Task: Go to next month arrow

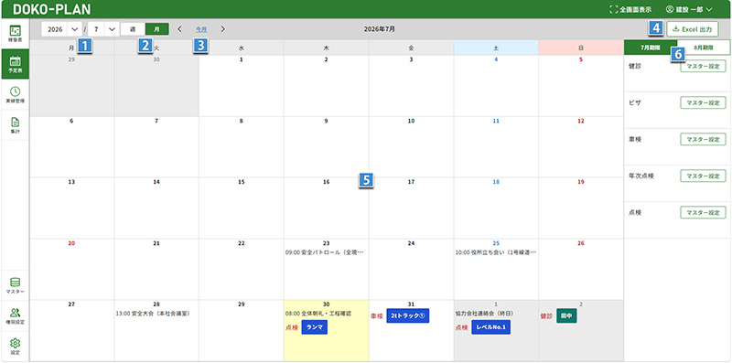Action: [x=222, y=29]
